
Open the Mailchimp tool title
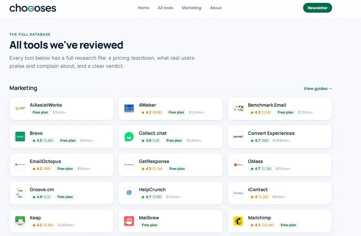click(260, 218)
